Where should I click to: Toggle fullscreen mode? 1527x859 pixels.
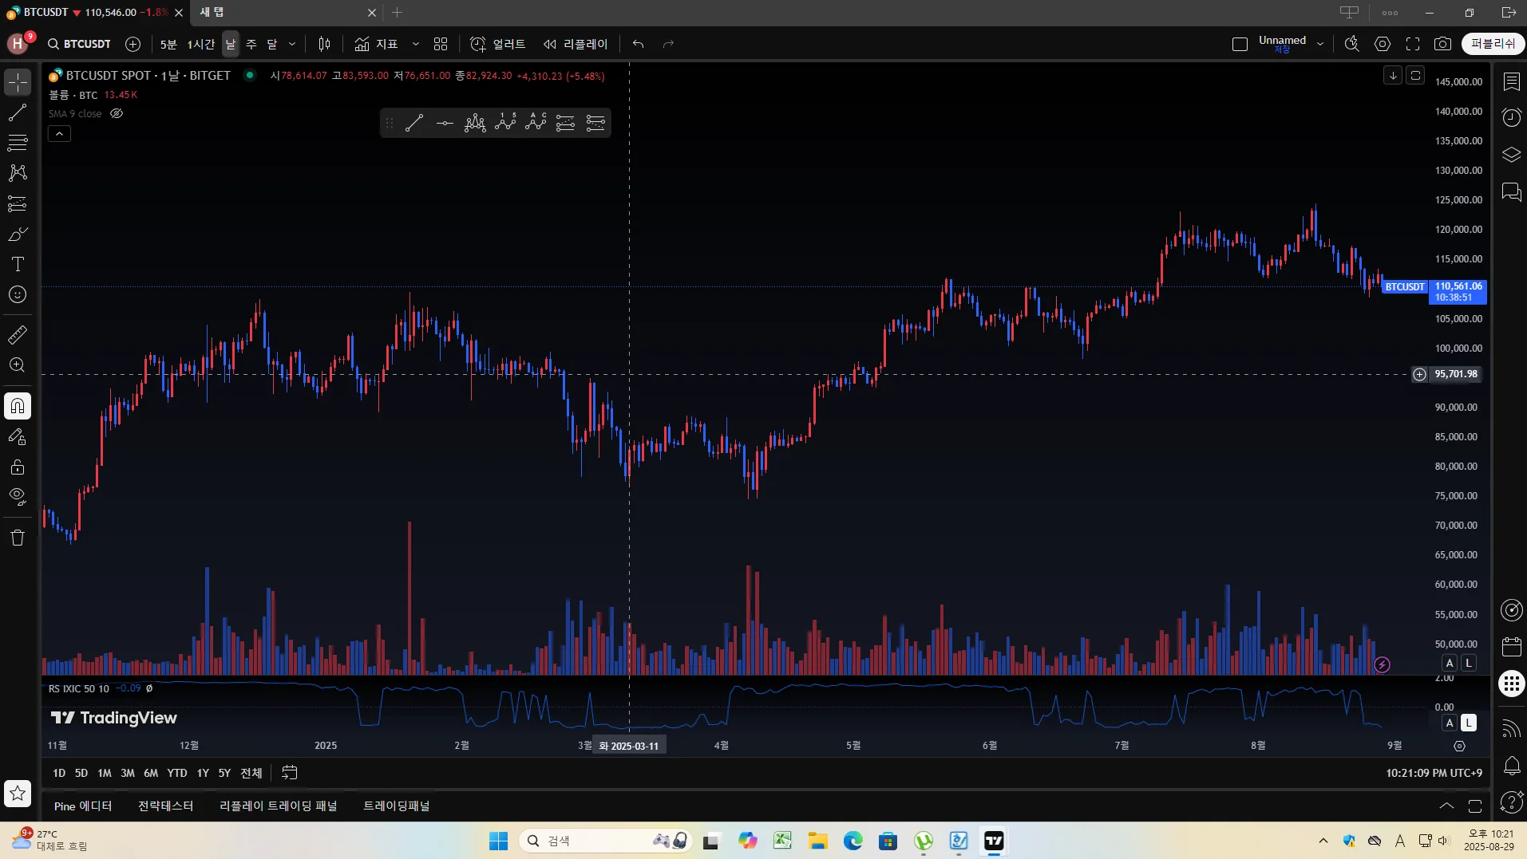click(1413, 44)
